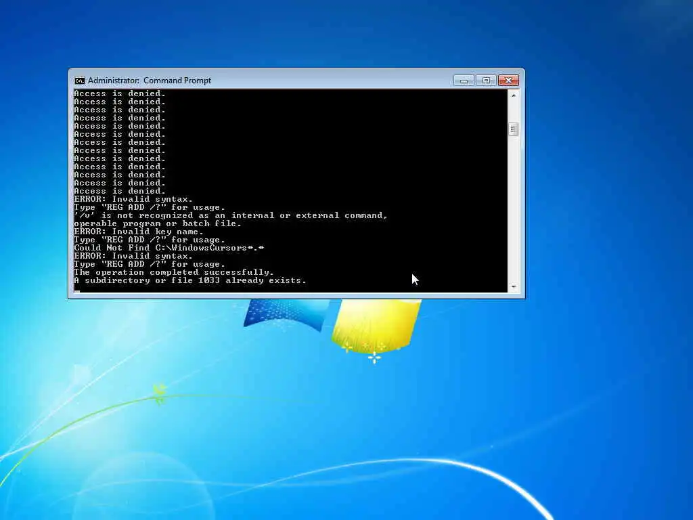Minimize the Command Prompt window

coord(464,81)
